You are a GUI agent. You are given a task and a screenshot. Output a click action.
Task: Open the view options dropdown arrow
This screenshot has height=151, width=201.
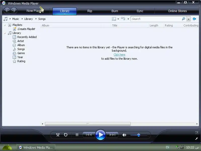[128, 19]
